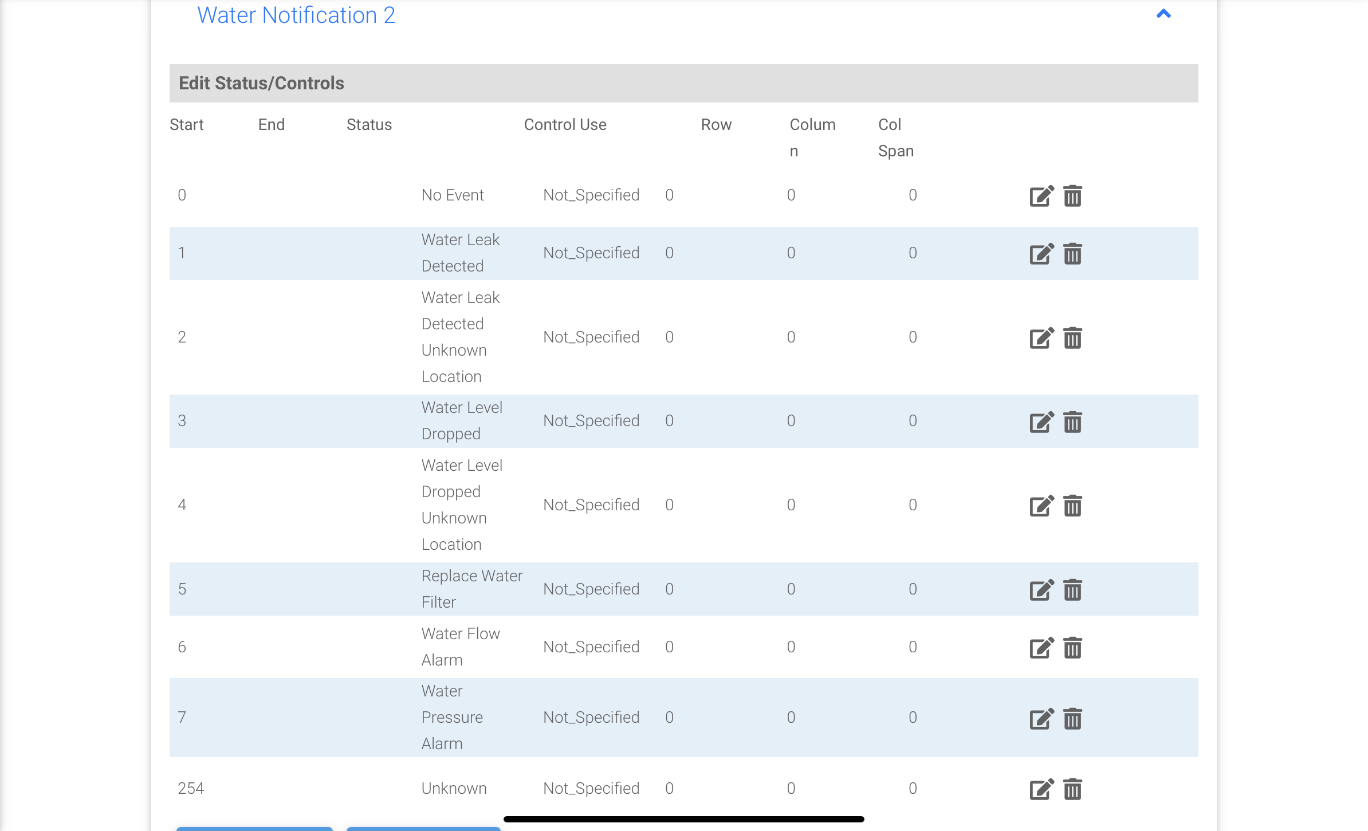Edit the Water Pressure Alarm row
The image size is (1368, 831).
click(1041, 719)
